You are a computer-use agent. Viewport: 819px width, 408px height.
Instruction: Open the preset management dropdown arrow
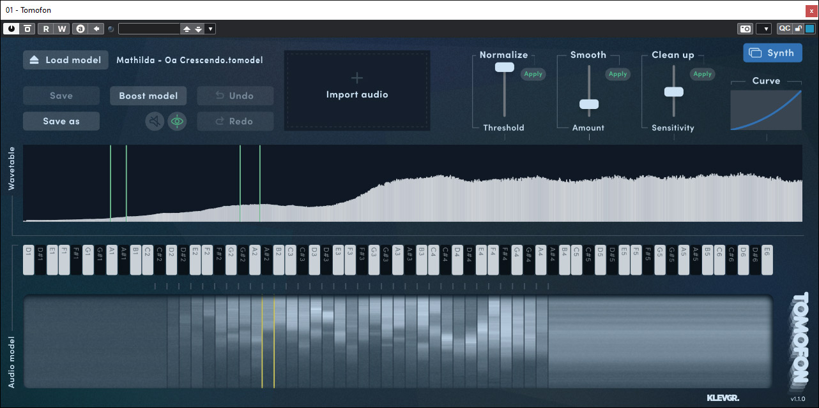[x=210, y=29]
